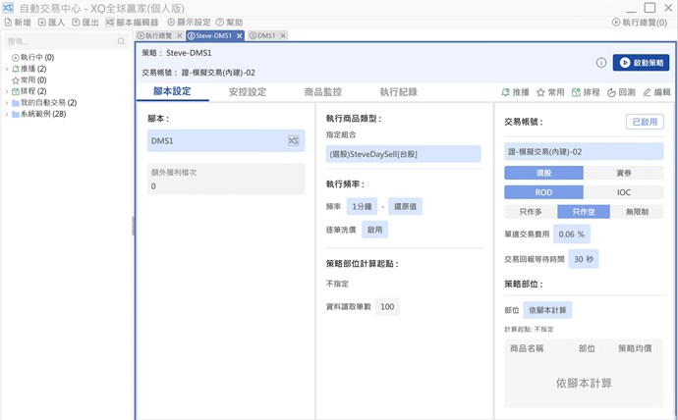This screenshot has height=420, width=678.
Task: Click the search magnifier icon in sidebar
Action: [121, 42]
